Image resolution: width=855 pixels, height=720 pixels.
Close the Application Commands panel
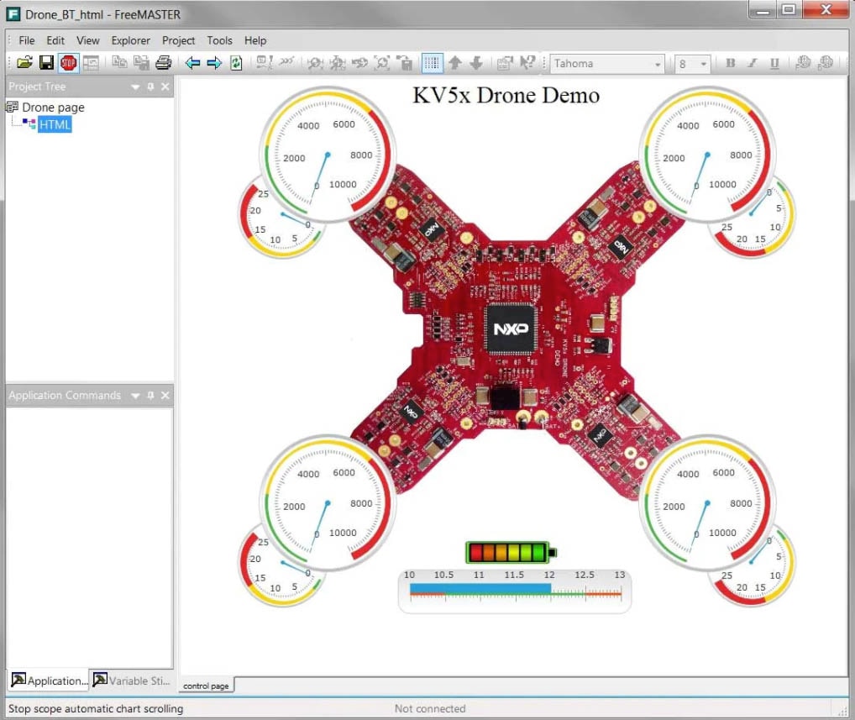tap(165, 396)
